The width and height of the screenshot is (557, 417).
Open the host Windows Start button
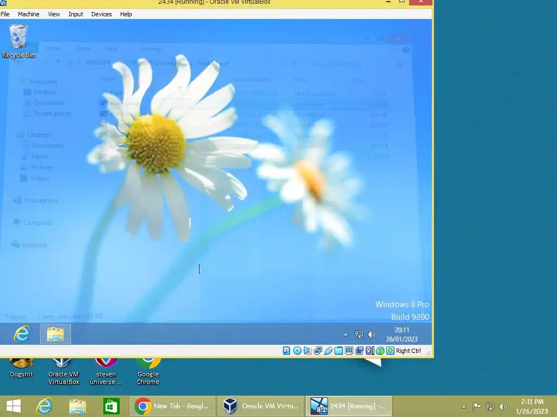click(x=14, y=406)
